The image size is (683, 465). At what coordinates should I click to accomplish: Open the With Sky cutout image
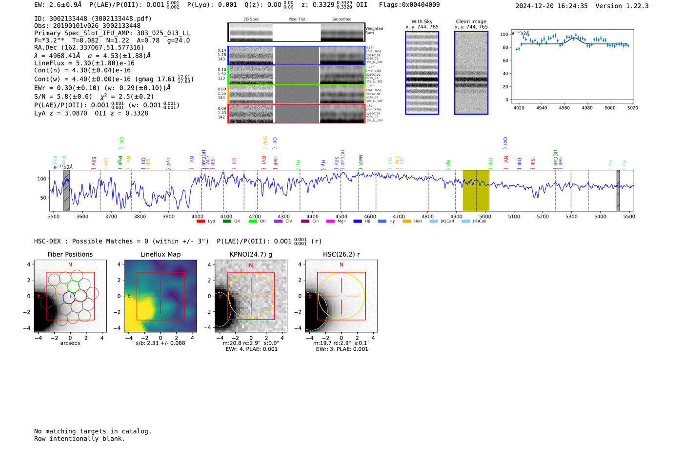422,73
